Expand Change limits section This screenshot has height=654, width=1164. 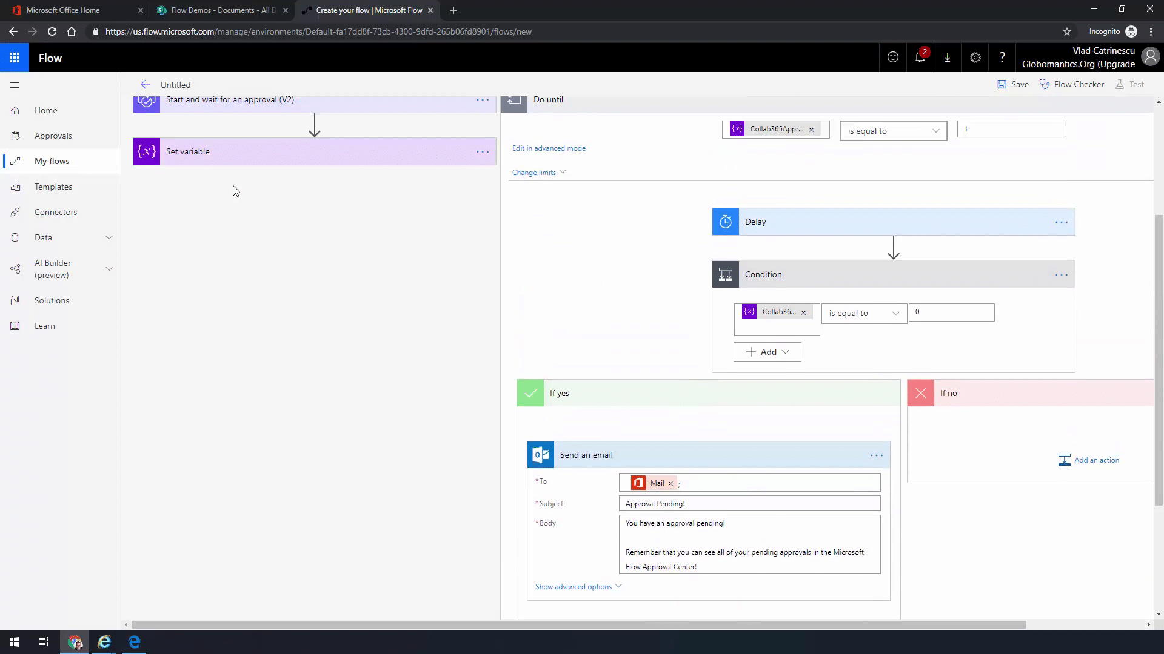[539, 173]
